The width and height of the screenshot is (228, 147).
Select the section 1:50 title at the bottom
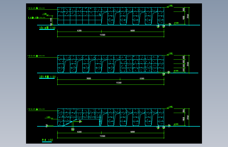click(47, 140)
